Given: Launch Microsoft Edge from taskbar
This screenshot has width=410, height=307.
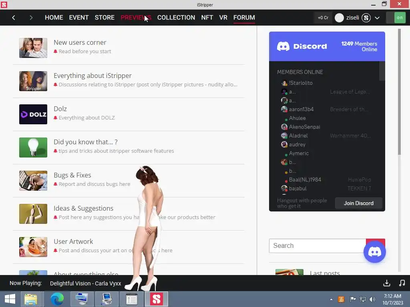Looking at the screenshot, I should click(x=57, y=299).
